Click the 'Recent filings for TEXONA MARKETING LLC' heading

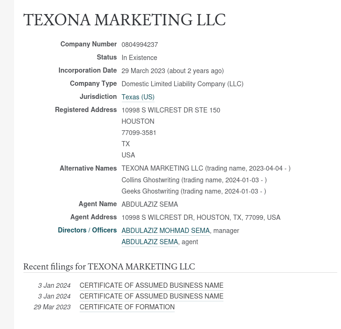109,267
